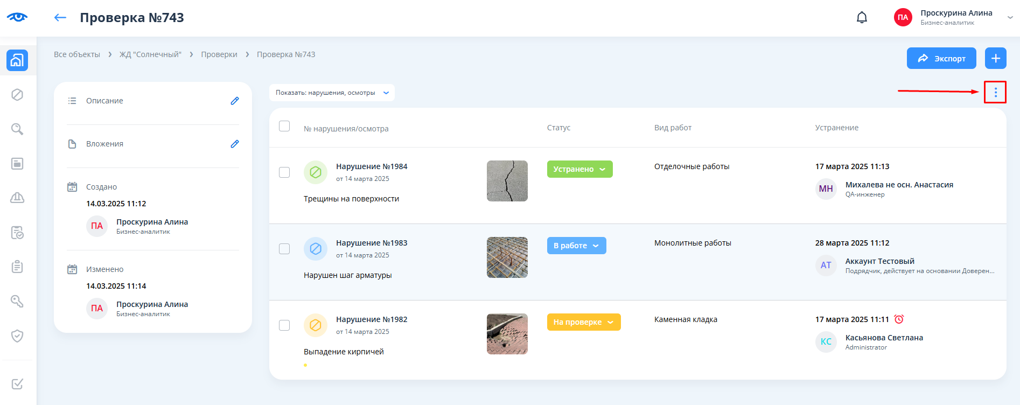Screen dimensions: 1020x405
Task: Navigate to Проверки breadcrumb
Action: click(219, 54)
